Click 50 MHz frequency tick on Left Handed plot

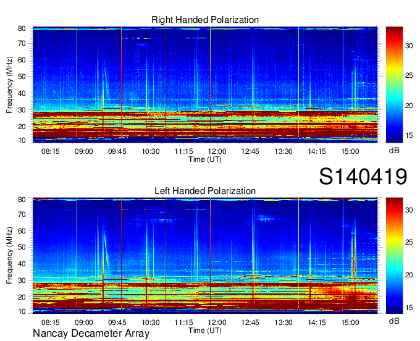click(x=22, y=247)
